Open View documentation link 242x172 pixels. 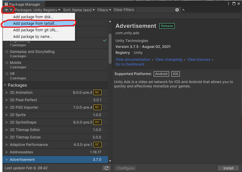tap(133, 60)
